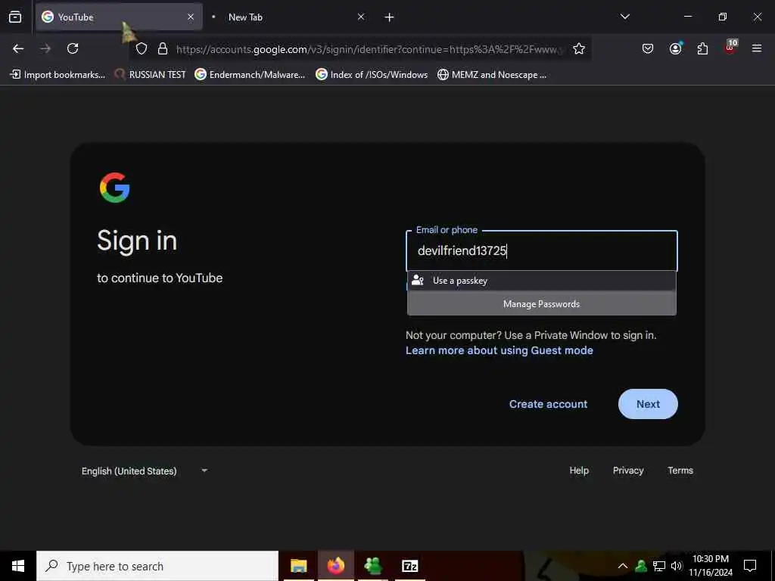Open volume speaker tray icon

pyautogui.click(x=677, y=566)
